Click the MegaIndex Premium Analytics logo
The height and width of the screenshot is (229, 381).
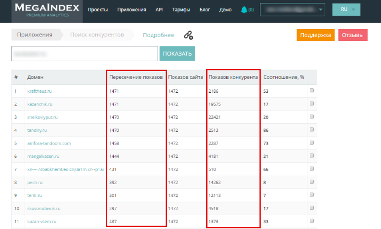(x=47, y=11)
